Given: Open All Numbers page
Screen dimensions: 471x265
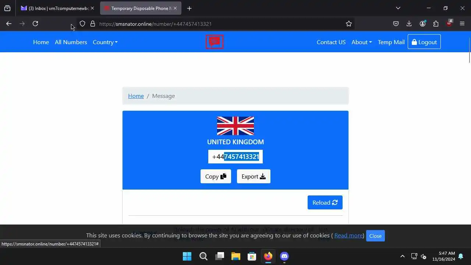Looking at the screenshot, I should coord(71,42).
